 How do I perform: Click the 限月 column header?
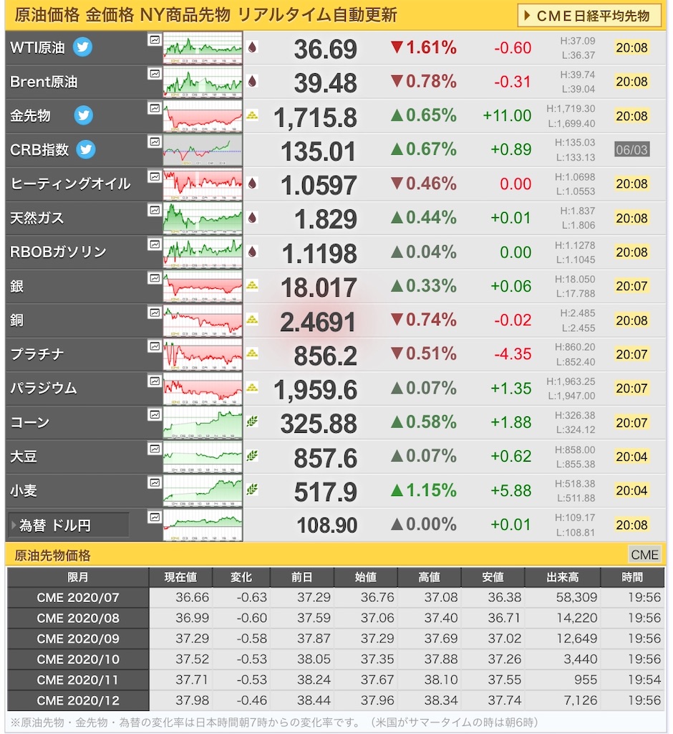point(77,577)
